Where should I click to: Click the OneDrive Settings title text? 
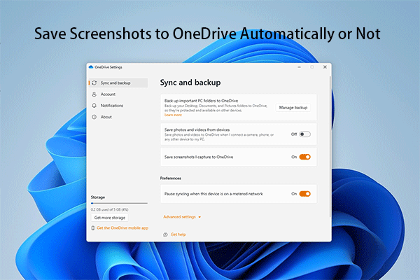pyautogui.click(x=108, y=67)
